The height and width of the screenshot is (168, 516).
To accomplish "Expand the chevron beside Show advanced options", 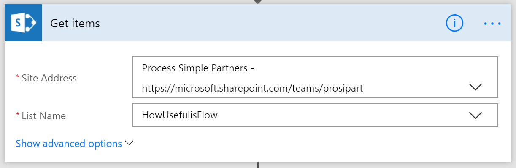I will click(129, 143).
